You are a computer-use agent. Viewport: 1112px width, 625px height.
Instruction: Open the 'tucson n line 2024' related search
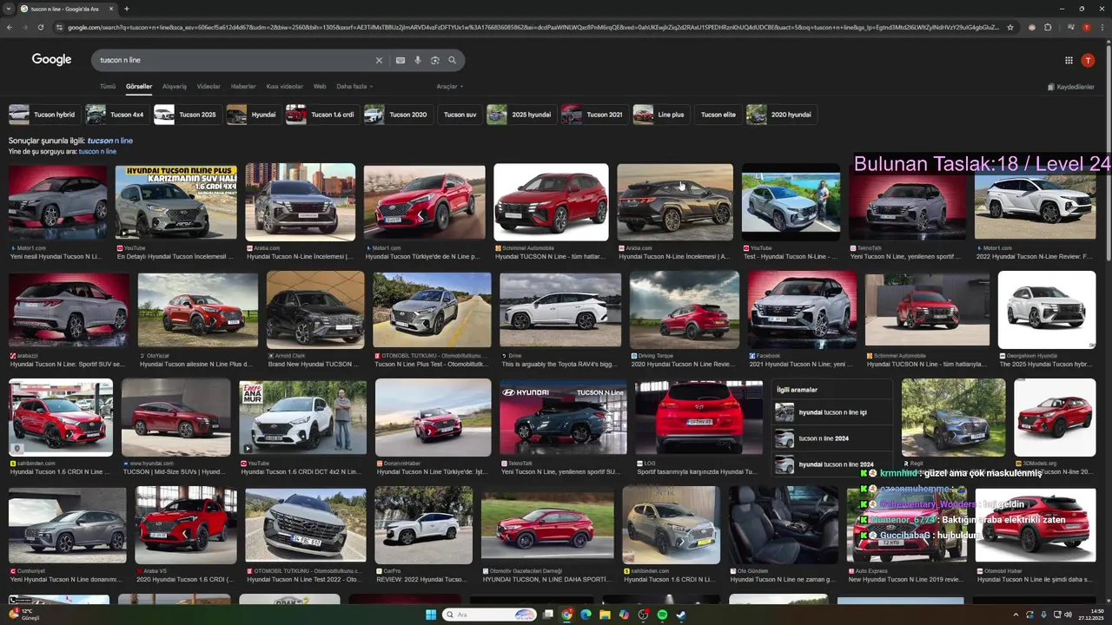tap(832, 438)
